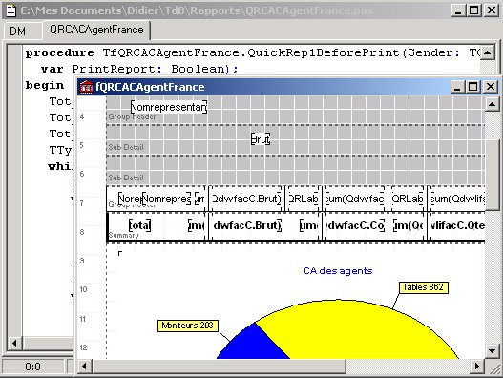Image resolution: width=503 pixels, height=378 pixels.
Task: Select the Total label in Summary band
Action: (139, 225)
